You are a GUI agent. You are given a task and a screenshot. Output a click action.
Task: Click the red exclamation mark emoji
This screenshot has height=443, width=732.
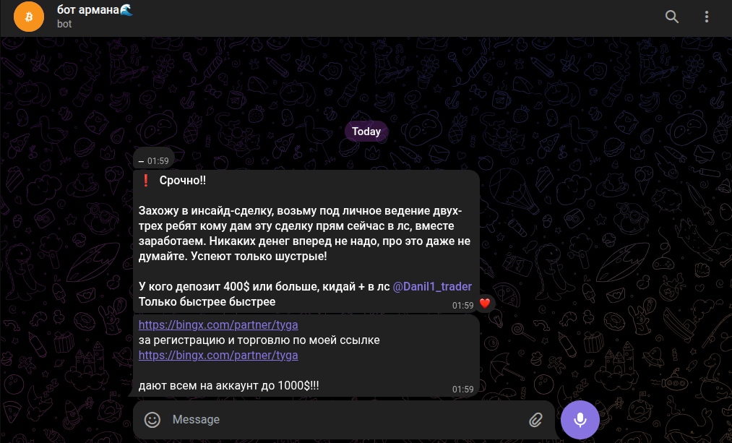point(146,180)
